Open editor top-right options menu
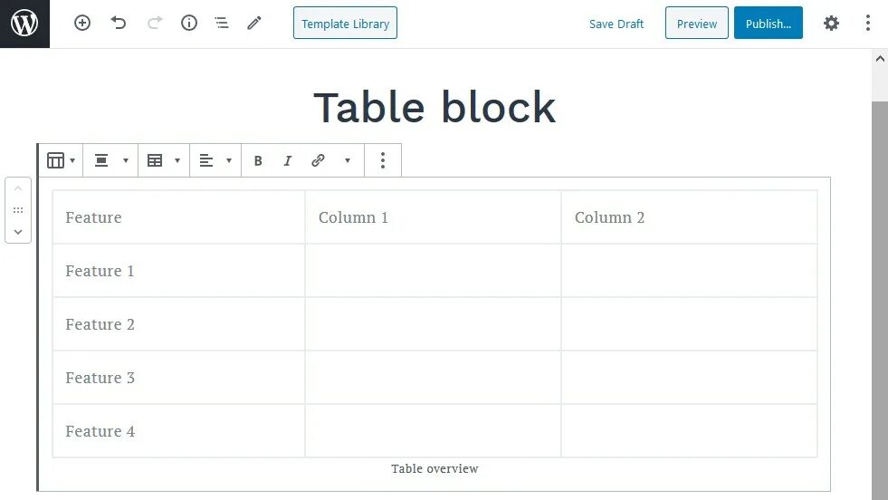The height and width of the screenshot is (500, 888). [867, 24]
